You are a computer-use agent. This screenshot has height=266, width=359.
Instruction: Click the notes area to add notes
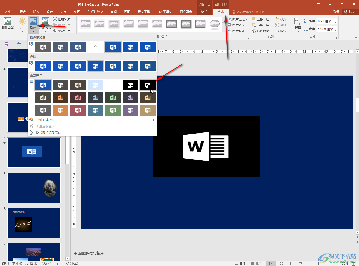[213, 253]
